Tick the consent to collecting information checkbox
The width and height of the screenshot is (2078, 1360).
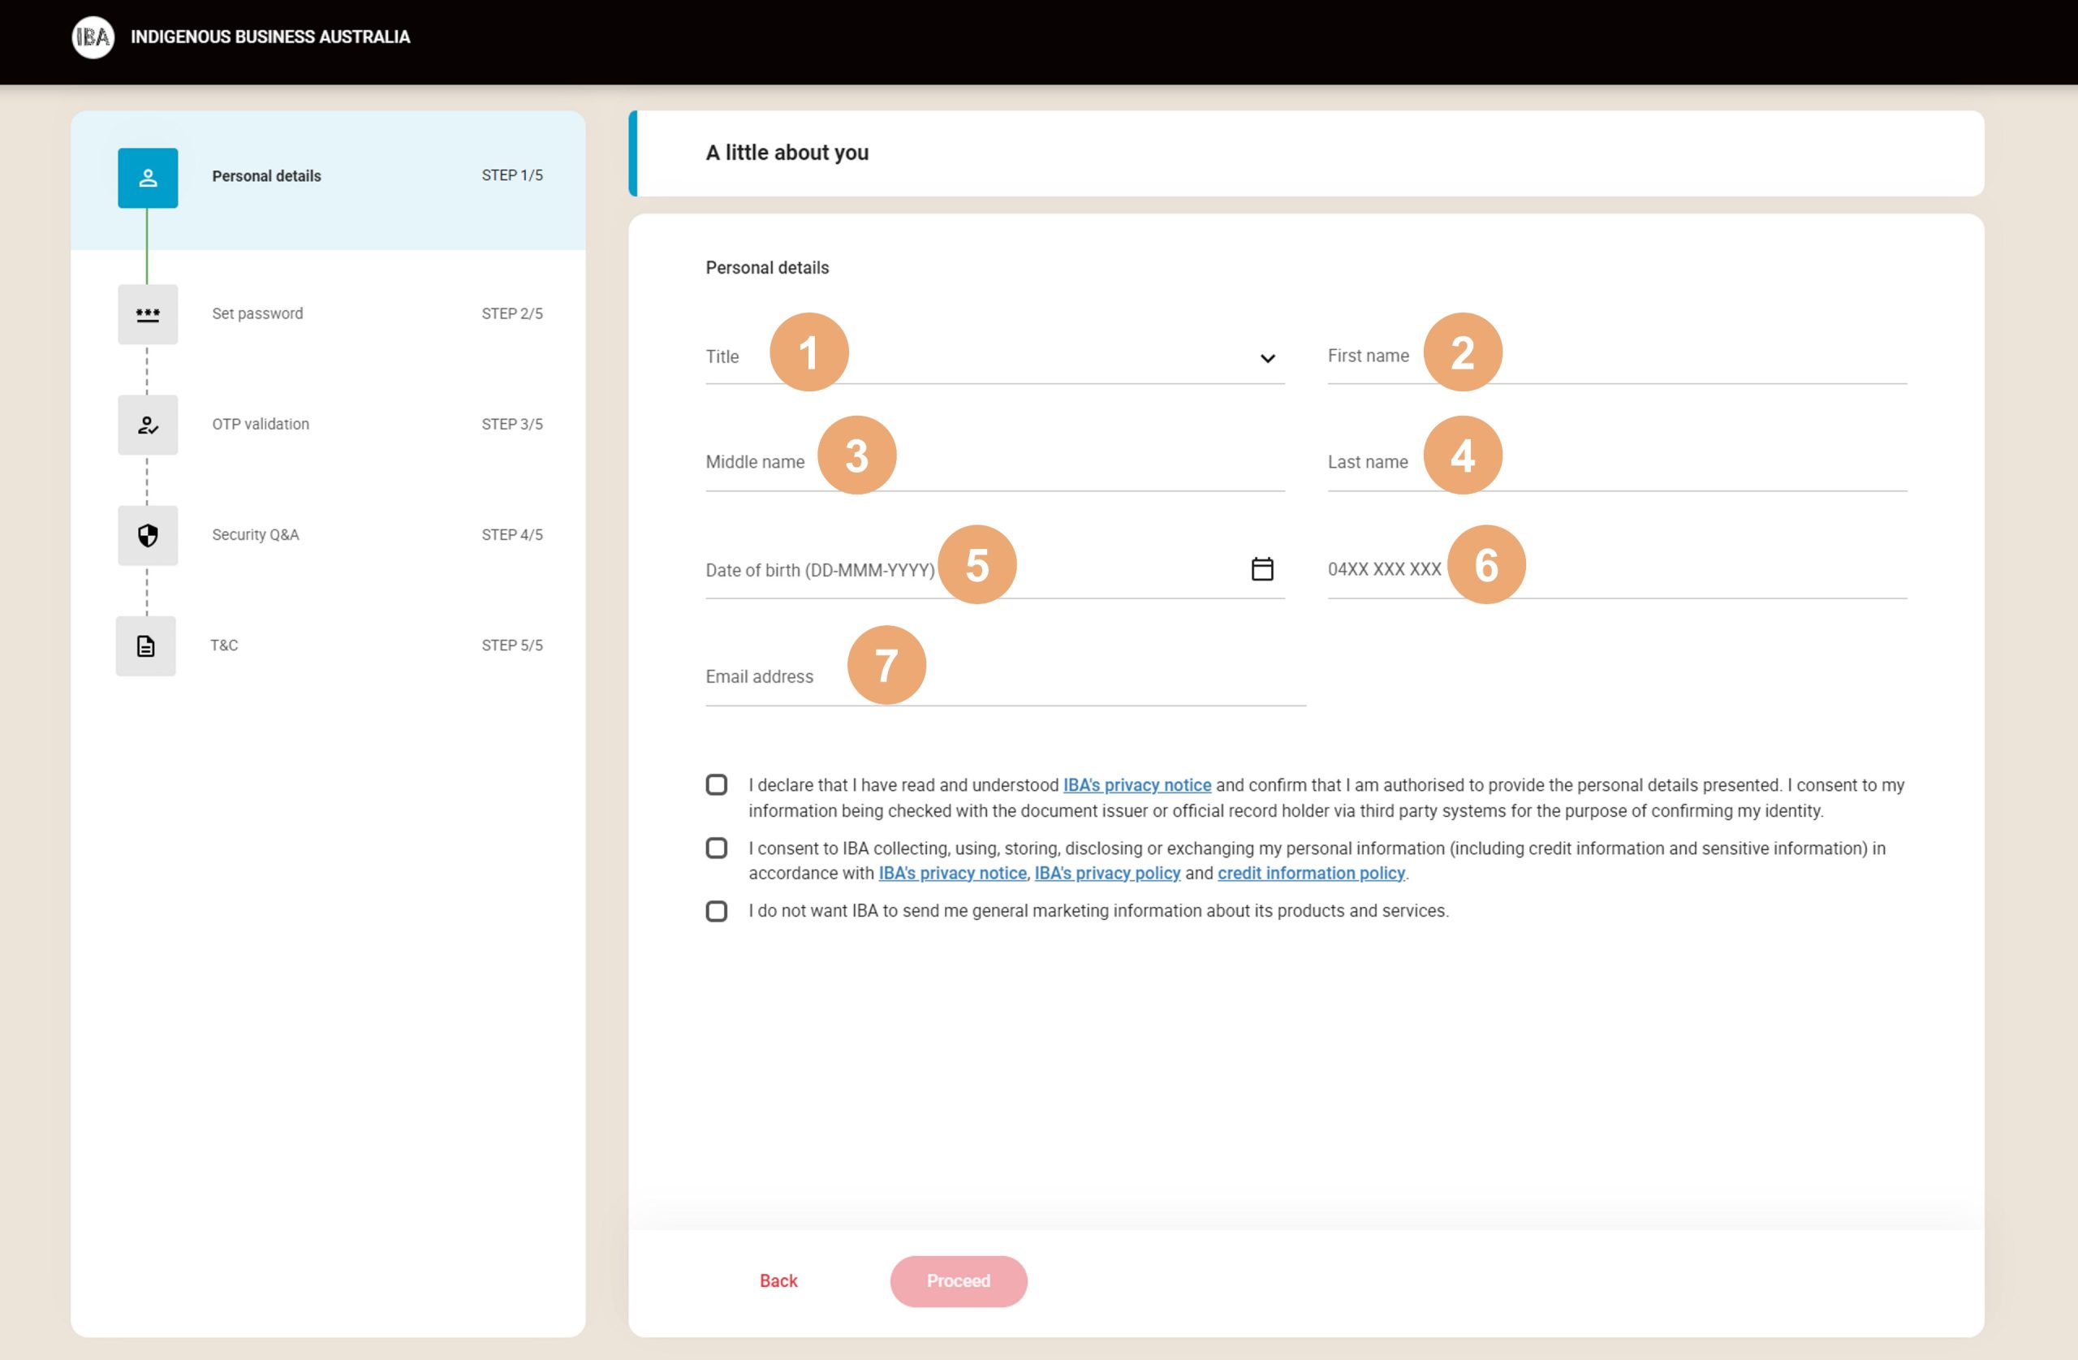tap(716, 848)
